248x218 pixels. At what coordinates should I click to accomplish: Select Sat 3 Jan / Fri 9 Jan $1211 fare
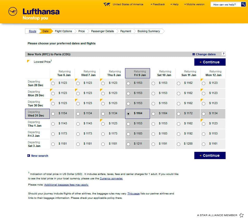tap(128, 144)
